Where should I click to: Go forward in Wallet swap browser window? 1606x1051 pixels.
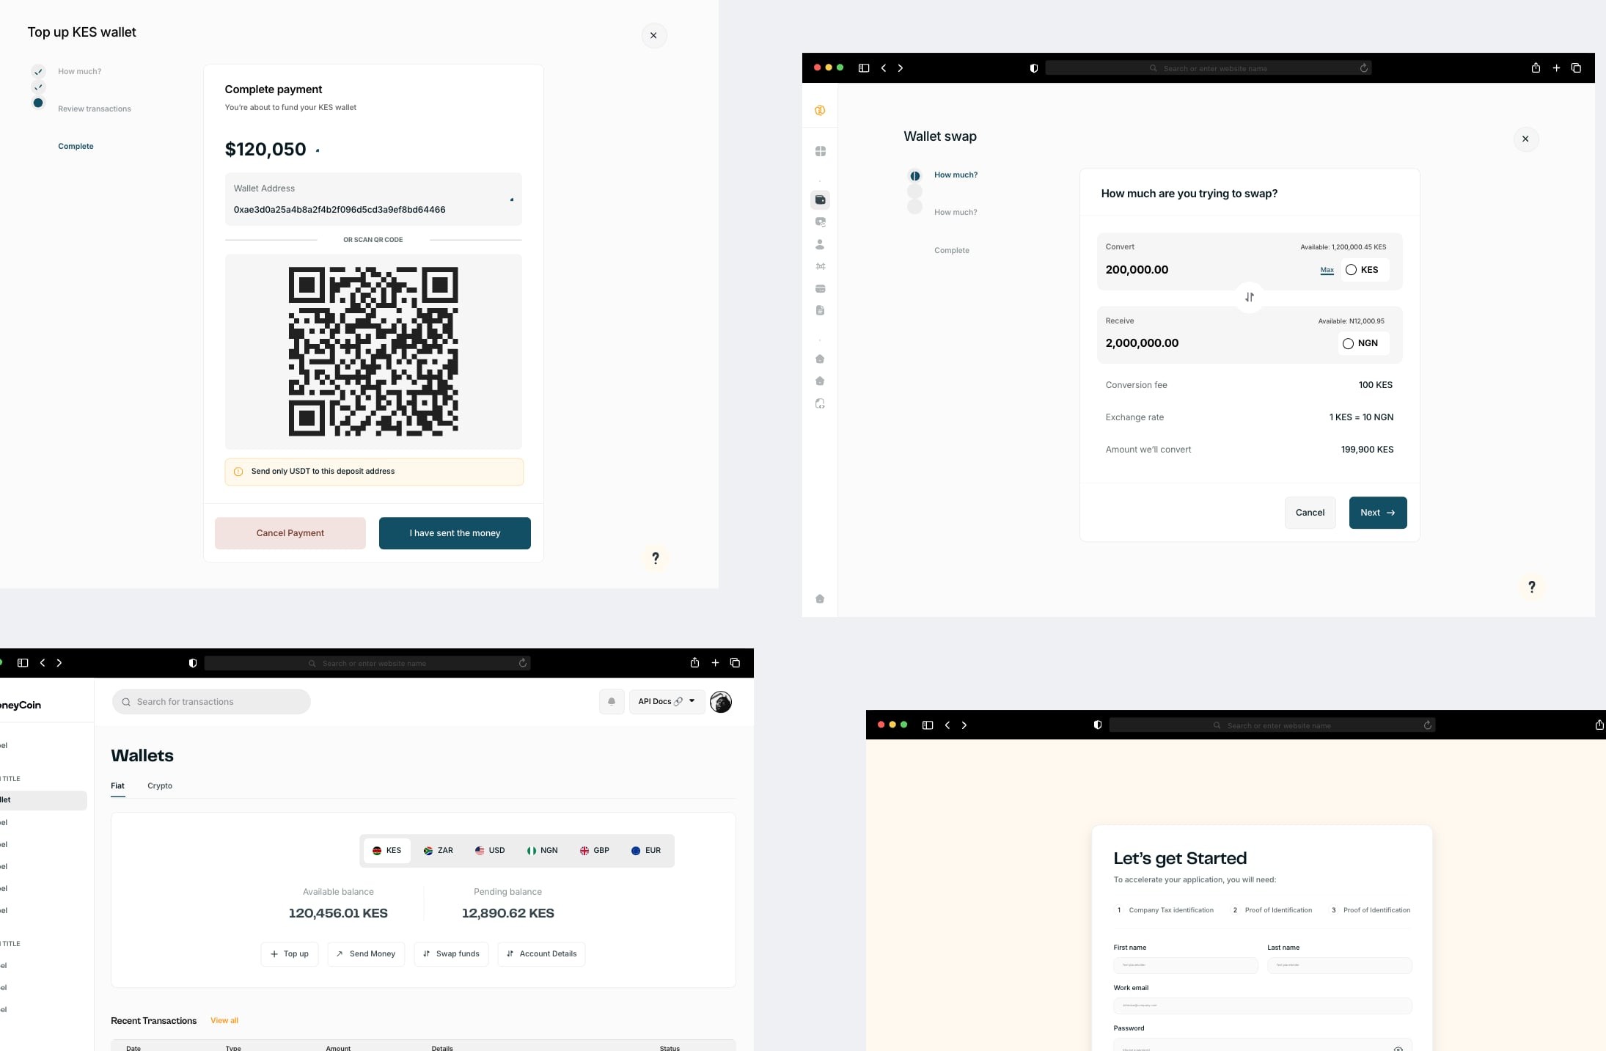pyautogui.click(x=901, y=68)
